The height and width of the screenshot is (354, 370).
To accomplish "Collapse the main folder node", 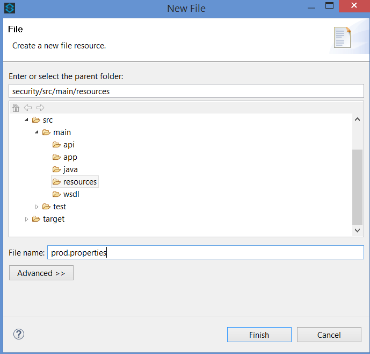I will click(37, 132).
